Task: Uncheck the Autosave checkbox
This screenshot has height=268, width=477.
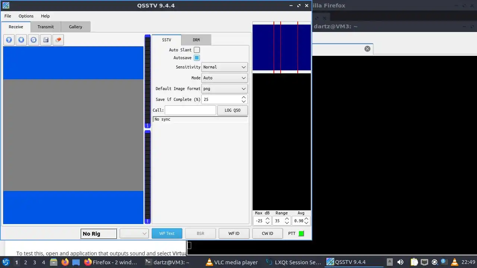Action: (197, 58)
